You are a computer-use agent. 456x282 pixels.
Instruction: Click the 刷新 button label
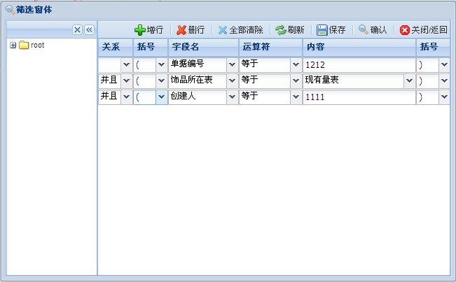[296, 30]
